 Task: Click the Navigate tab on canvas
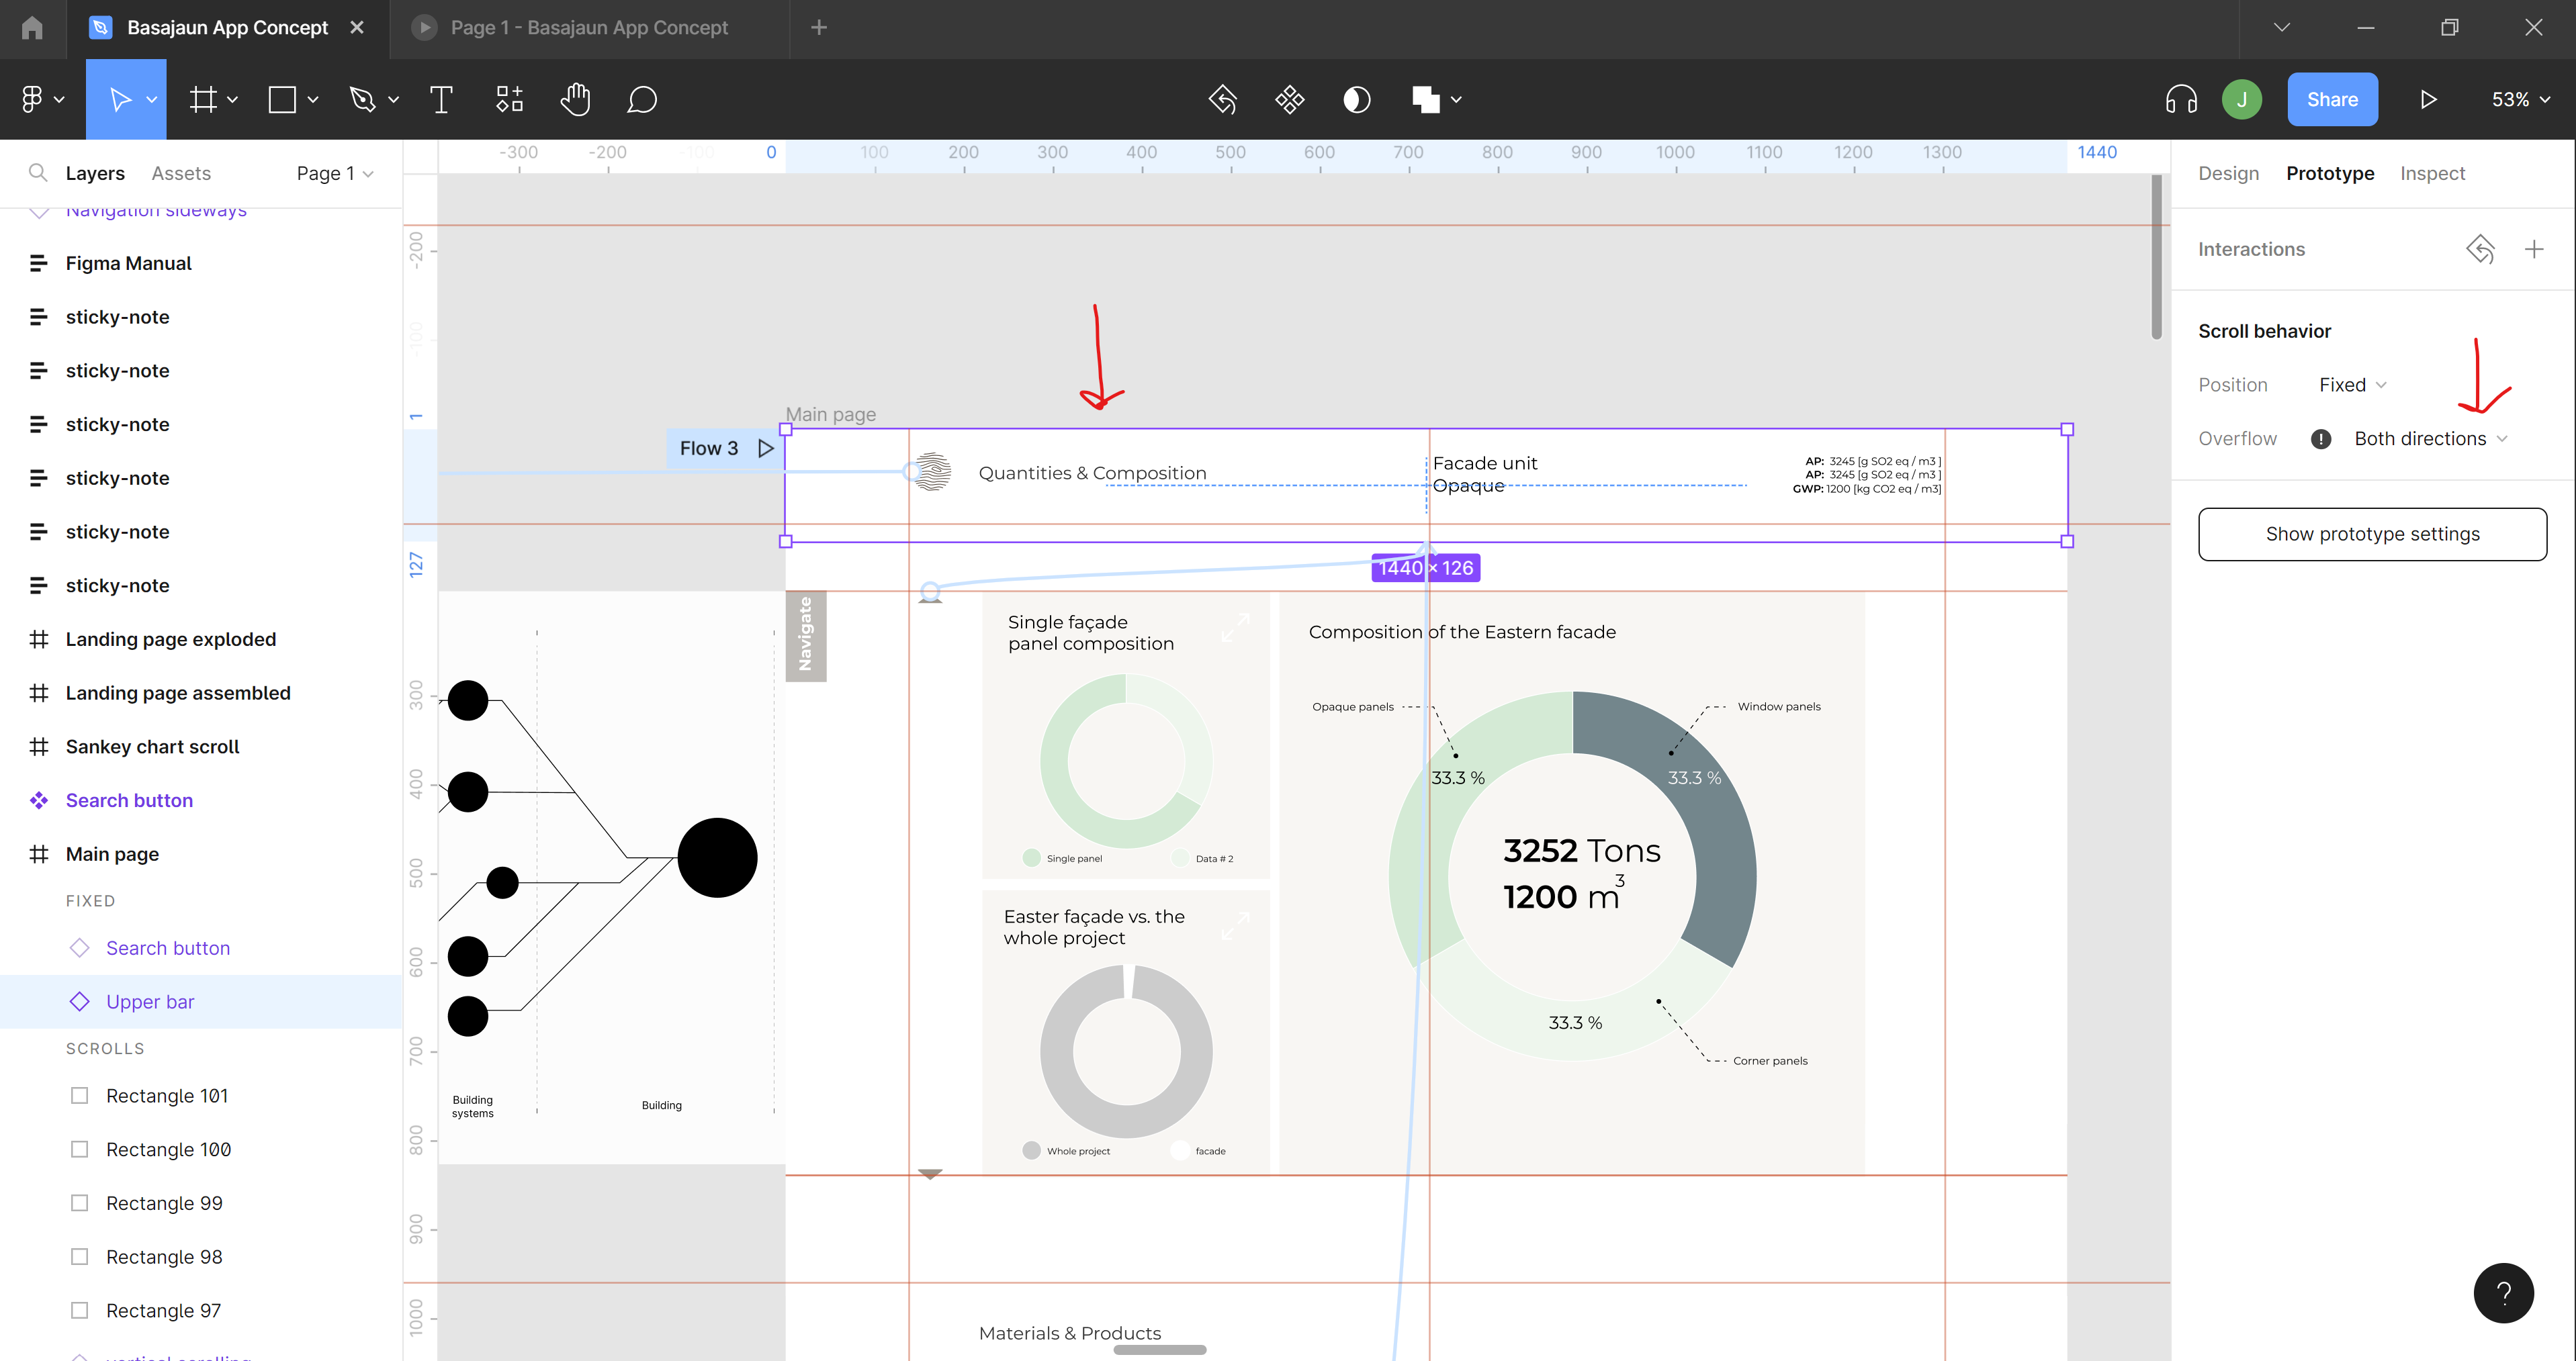(806, 636)
